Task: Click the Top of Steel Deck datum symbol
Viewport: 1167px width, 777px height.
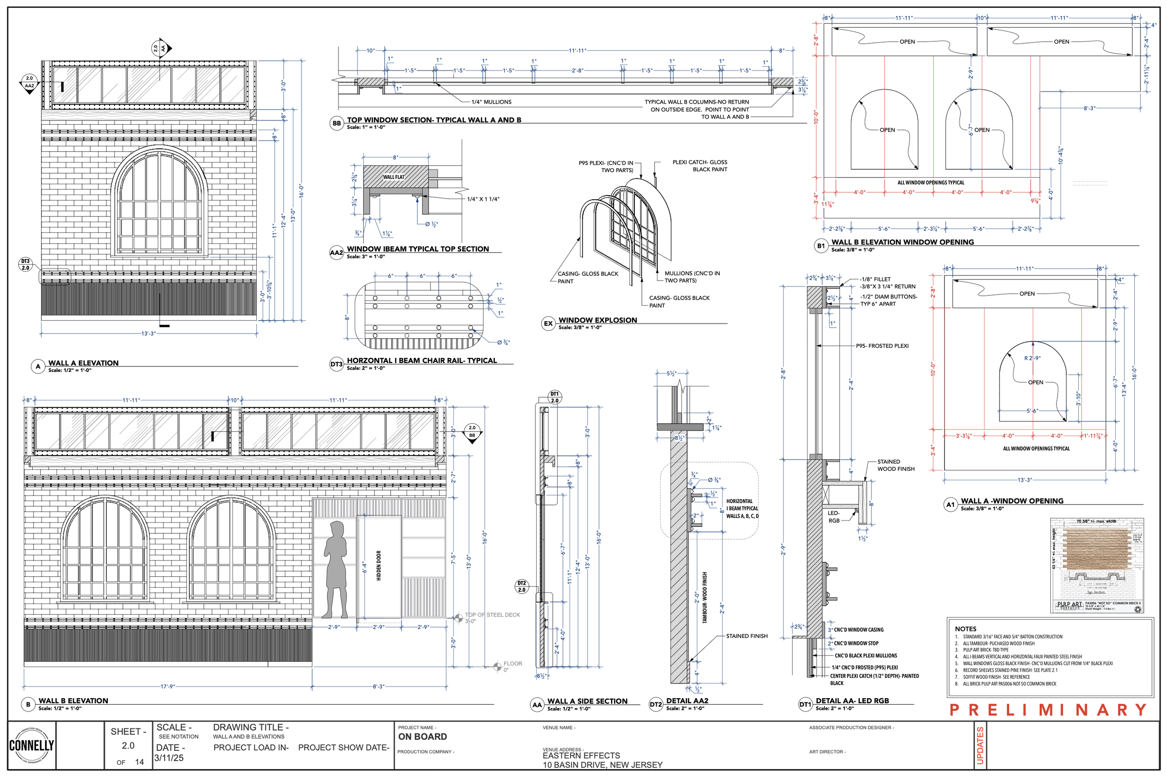Action: point(458,617)
